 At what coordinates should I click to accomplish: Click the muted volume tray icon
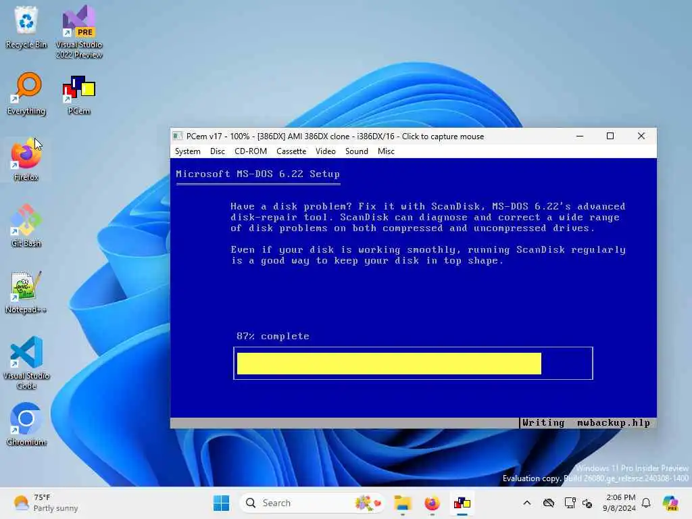(x=587, y=503)
